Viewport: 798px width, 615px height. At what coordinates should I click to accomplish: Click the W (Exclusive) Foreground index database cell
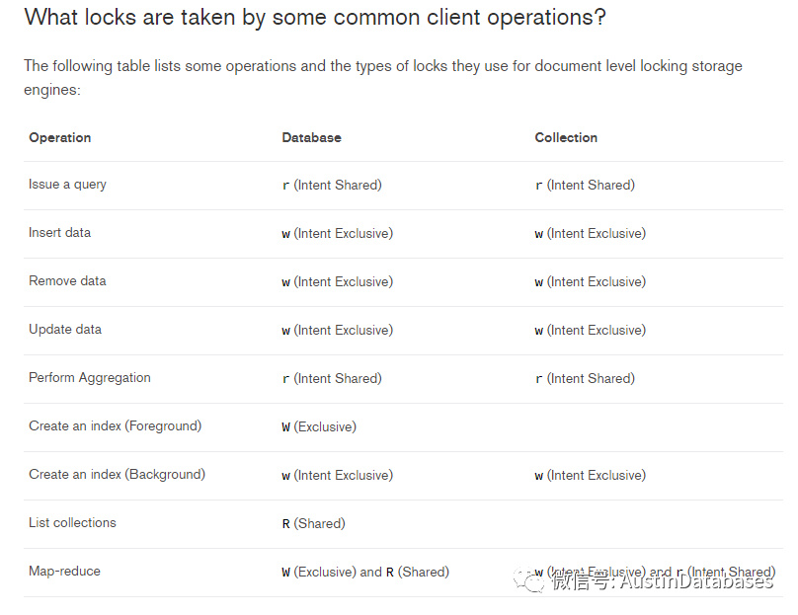click(x=319, y=427)
